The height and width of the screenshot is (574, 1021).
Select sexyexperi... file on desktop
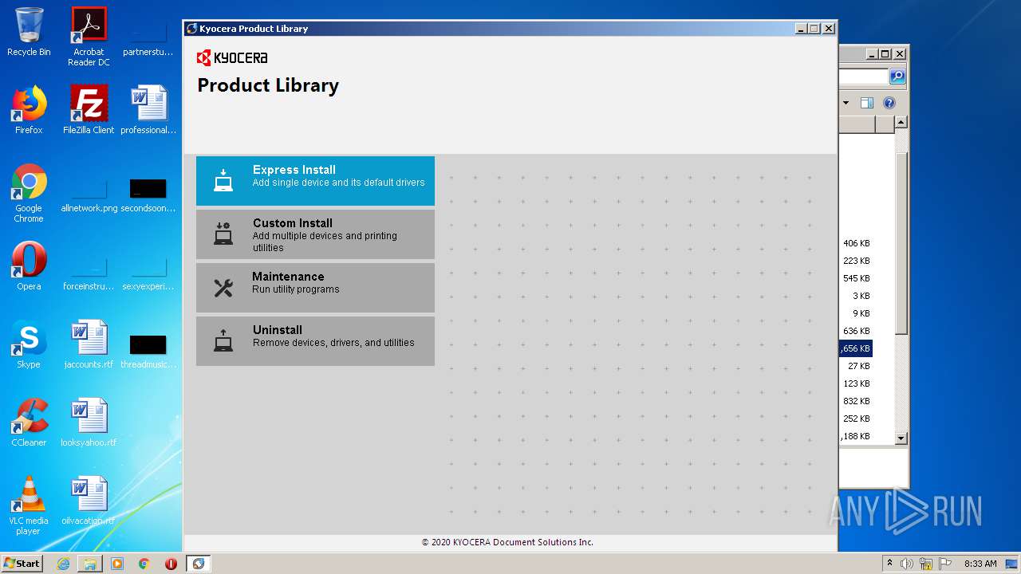click(148, 274)
